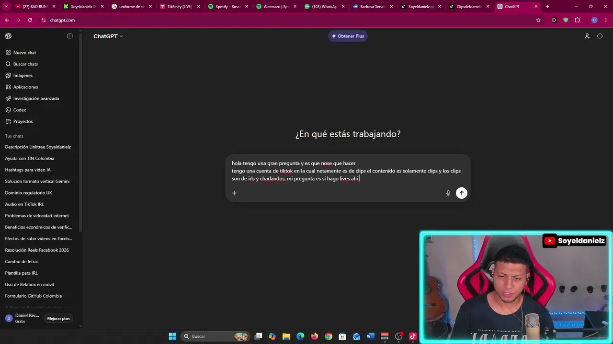
Task: Open the Windows Start menu
Action: click(172, 336)
